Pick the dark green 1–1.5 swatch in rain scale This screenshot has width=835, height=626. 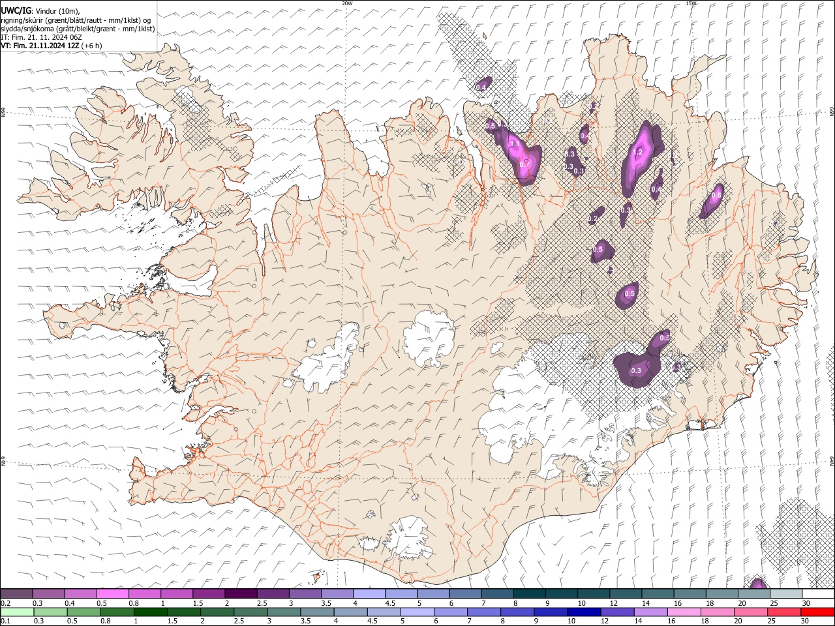click(x=151, y=612)
